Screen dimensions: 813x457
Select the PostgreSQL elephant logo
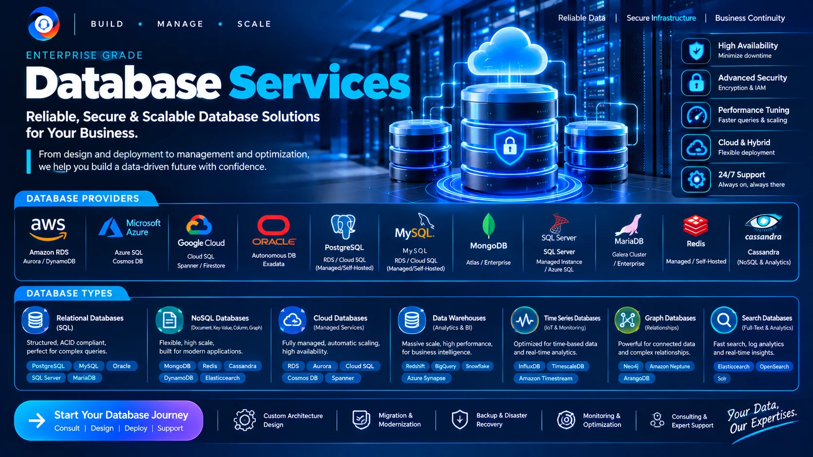[344, 227]
